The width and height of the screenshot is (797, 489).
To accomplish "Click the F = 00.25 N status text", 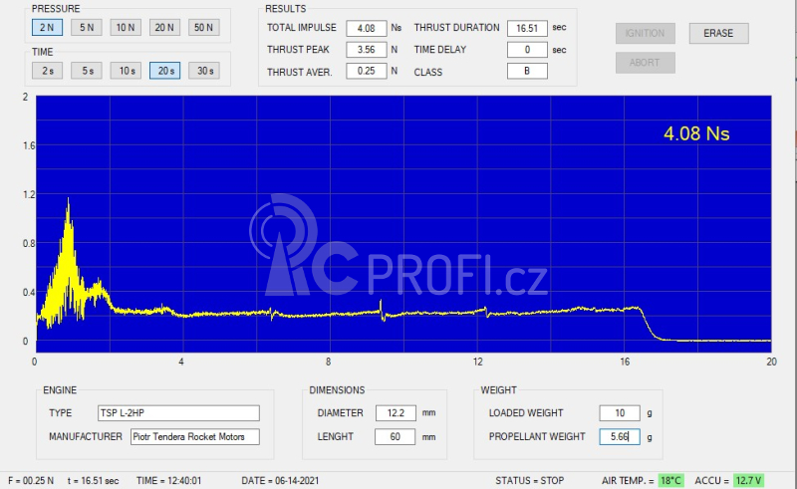I will click(x=31, y=480).
